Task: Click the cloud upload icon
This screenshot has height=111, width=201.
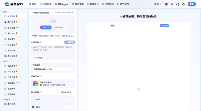Action: [53, 21]
